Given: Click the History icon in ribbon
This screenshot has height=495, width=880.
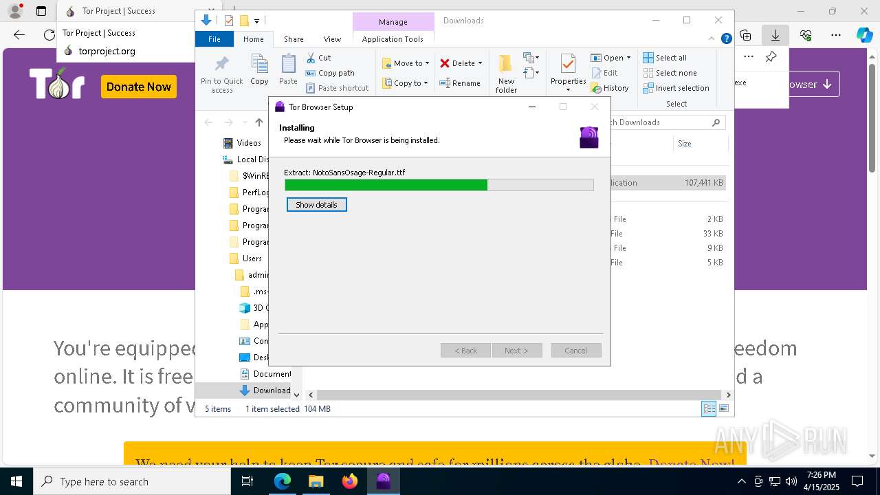Looking at the screenshot, I should [596, 88].
